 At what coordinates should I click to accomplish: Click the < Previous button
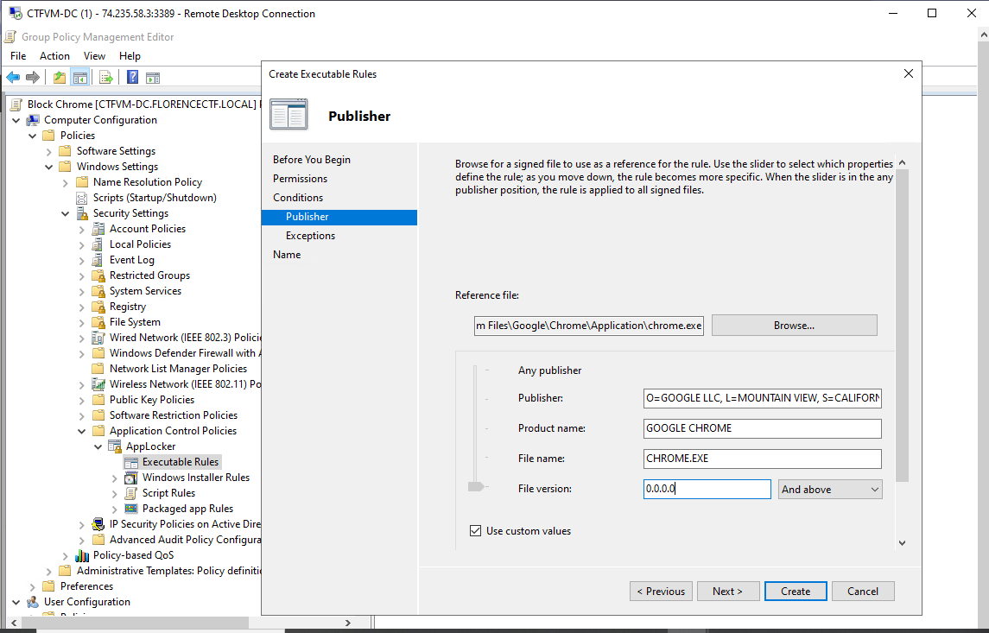click(x=661, y=592)
